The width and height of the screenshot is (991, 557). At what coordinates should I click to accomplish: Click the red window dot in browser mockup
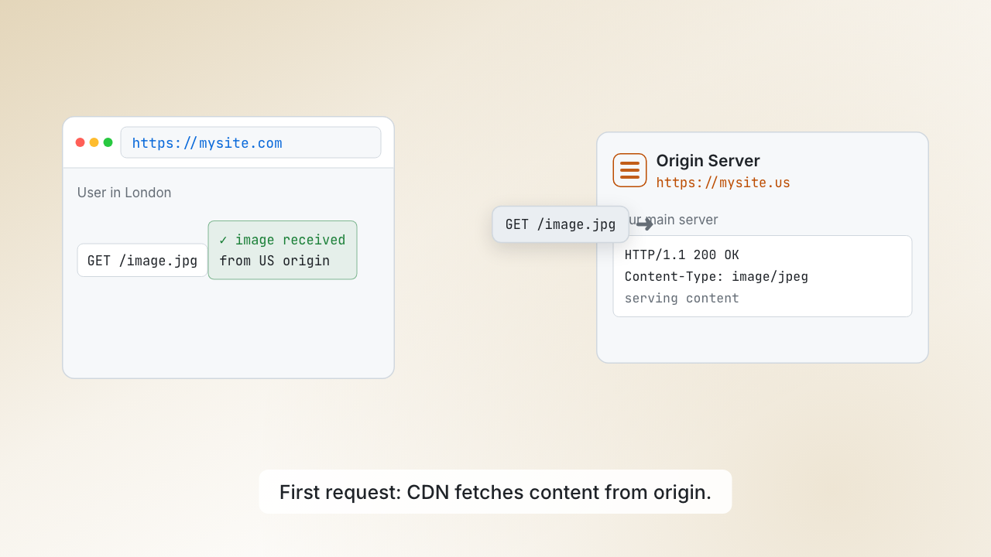coord(80,142)
